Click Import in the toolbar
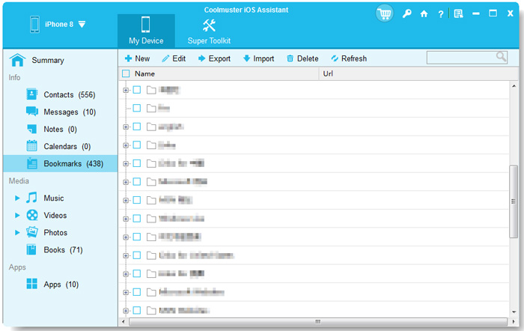This screenshot has width=524, height=331. 259,58
